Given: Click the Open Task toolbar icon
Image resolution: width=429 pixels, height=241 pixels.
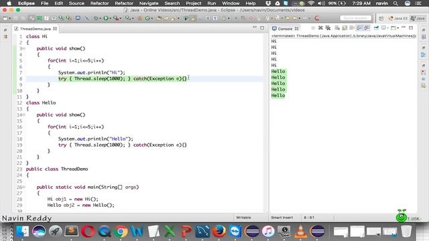Looking at the screenshot, I should coord(166,18).
